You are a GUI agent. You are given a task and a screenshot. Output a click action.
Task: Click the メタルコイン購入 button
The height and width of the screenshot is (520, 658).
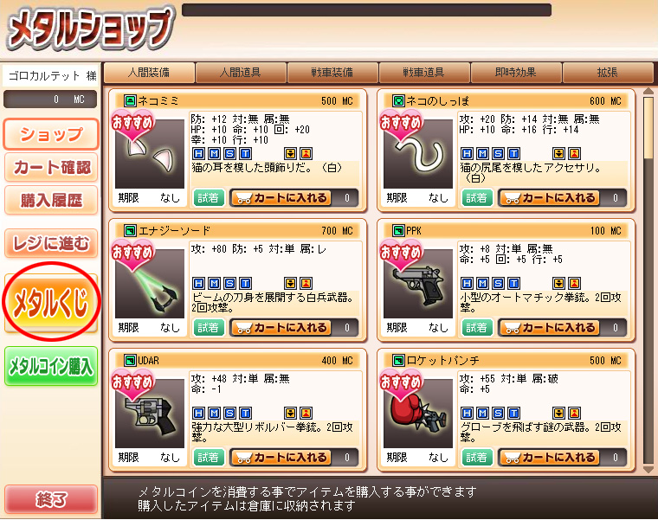coord(51,367)
